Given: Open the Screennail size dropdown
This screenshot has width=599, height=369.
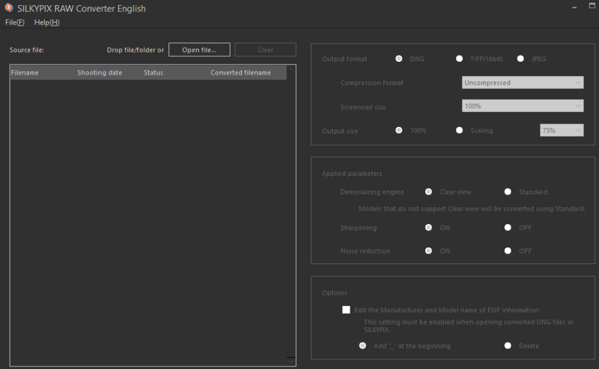Looking at the screenshot, I should coord(522,106).
